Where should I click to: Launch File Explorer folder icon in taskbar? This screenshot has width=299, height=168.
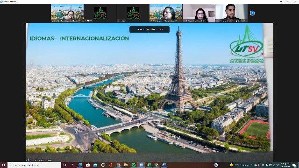click(x=126, y=165)
